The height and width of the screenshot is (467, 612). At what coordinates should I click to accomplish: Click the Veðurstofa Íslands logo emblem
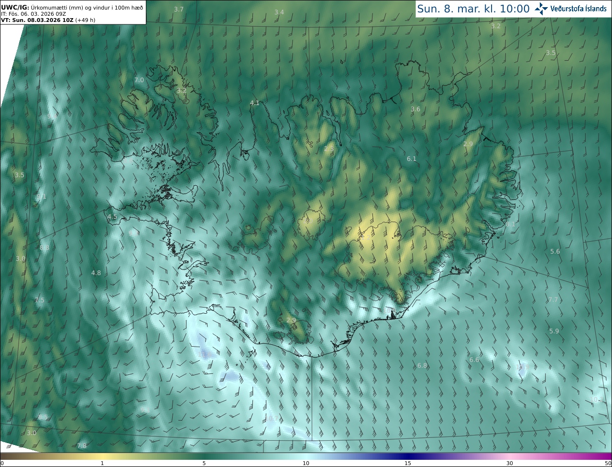point(541,9)
